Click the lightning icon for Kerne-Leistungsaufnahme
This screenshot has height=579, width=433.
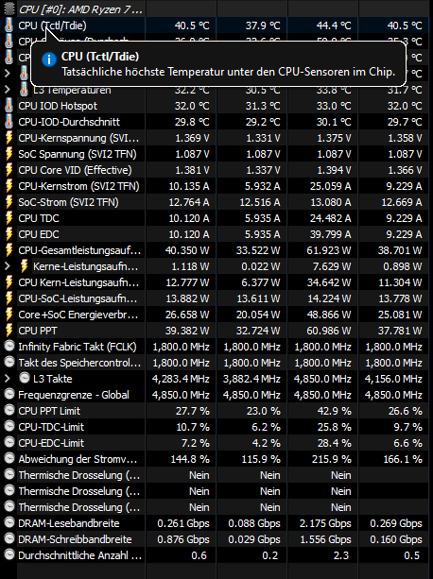[x=24, y=266]
